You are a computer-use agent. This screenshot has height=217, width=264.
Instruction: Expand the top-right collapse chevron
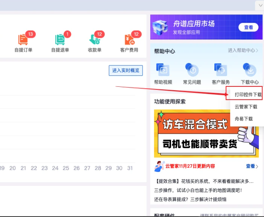260,5
